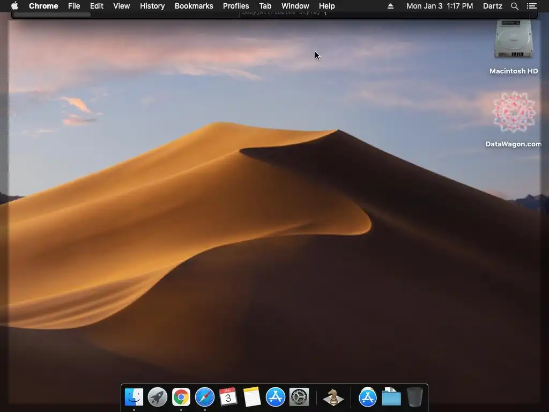Image resolution: width=549 pixels, height=412 pixels.
Task: Open the View menu
Action: coord(122,6)
